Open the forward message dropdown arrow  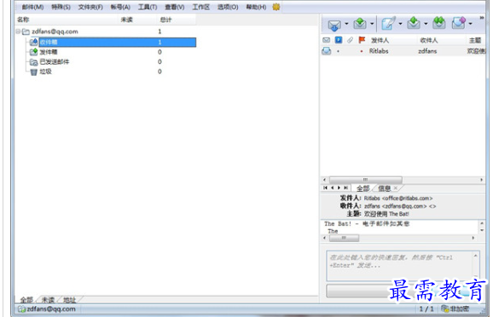tap(470, 24)
